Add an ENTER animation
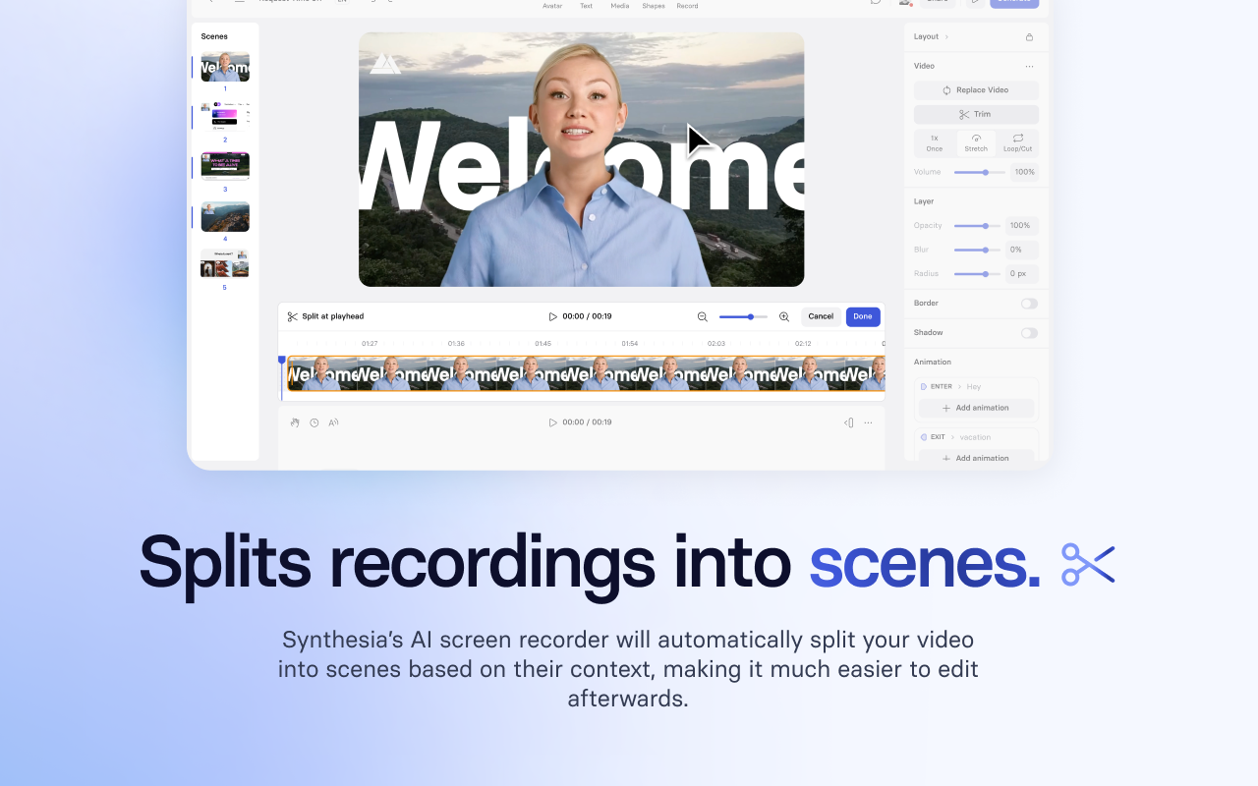 [976, 408]
